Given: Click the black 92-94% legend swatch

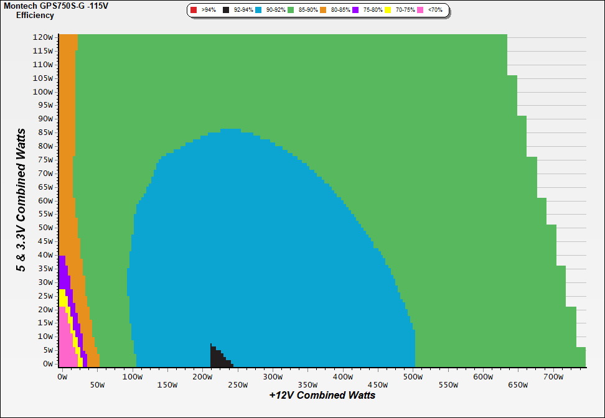Looking at the screenshot, I should point(226,11).
